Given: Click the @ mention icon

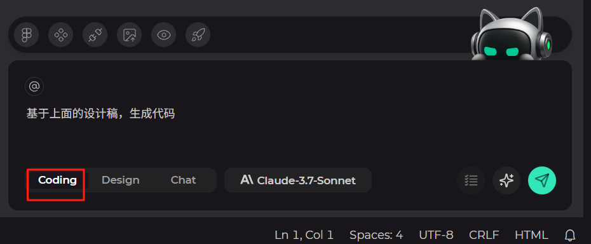Looking at the screenshot, I should (x=34, y=87).
